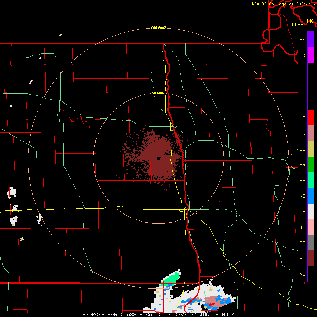This screenshot has width=317, height=317.
Task: Click the 50 NMI range ring label
Action: 158,93
